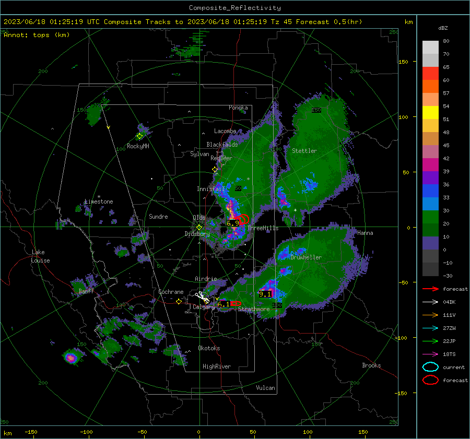The width and height of the screenshot is (470, 439).
Task: Click the Okotoks city label
Action: [x=209, y=348]
